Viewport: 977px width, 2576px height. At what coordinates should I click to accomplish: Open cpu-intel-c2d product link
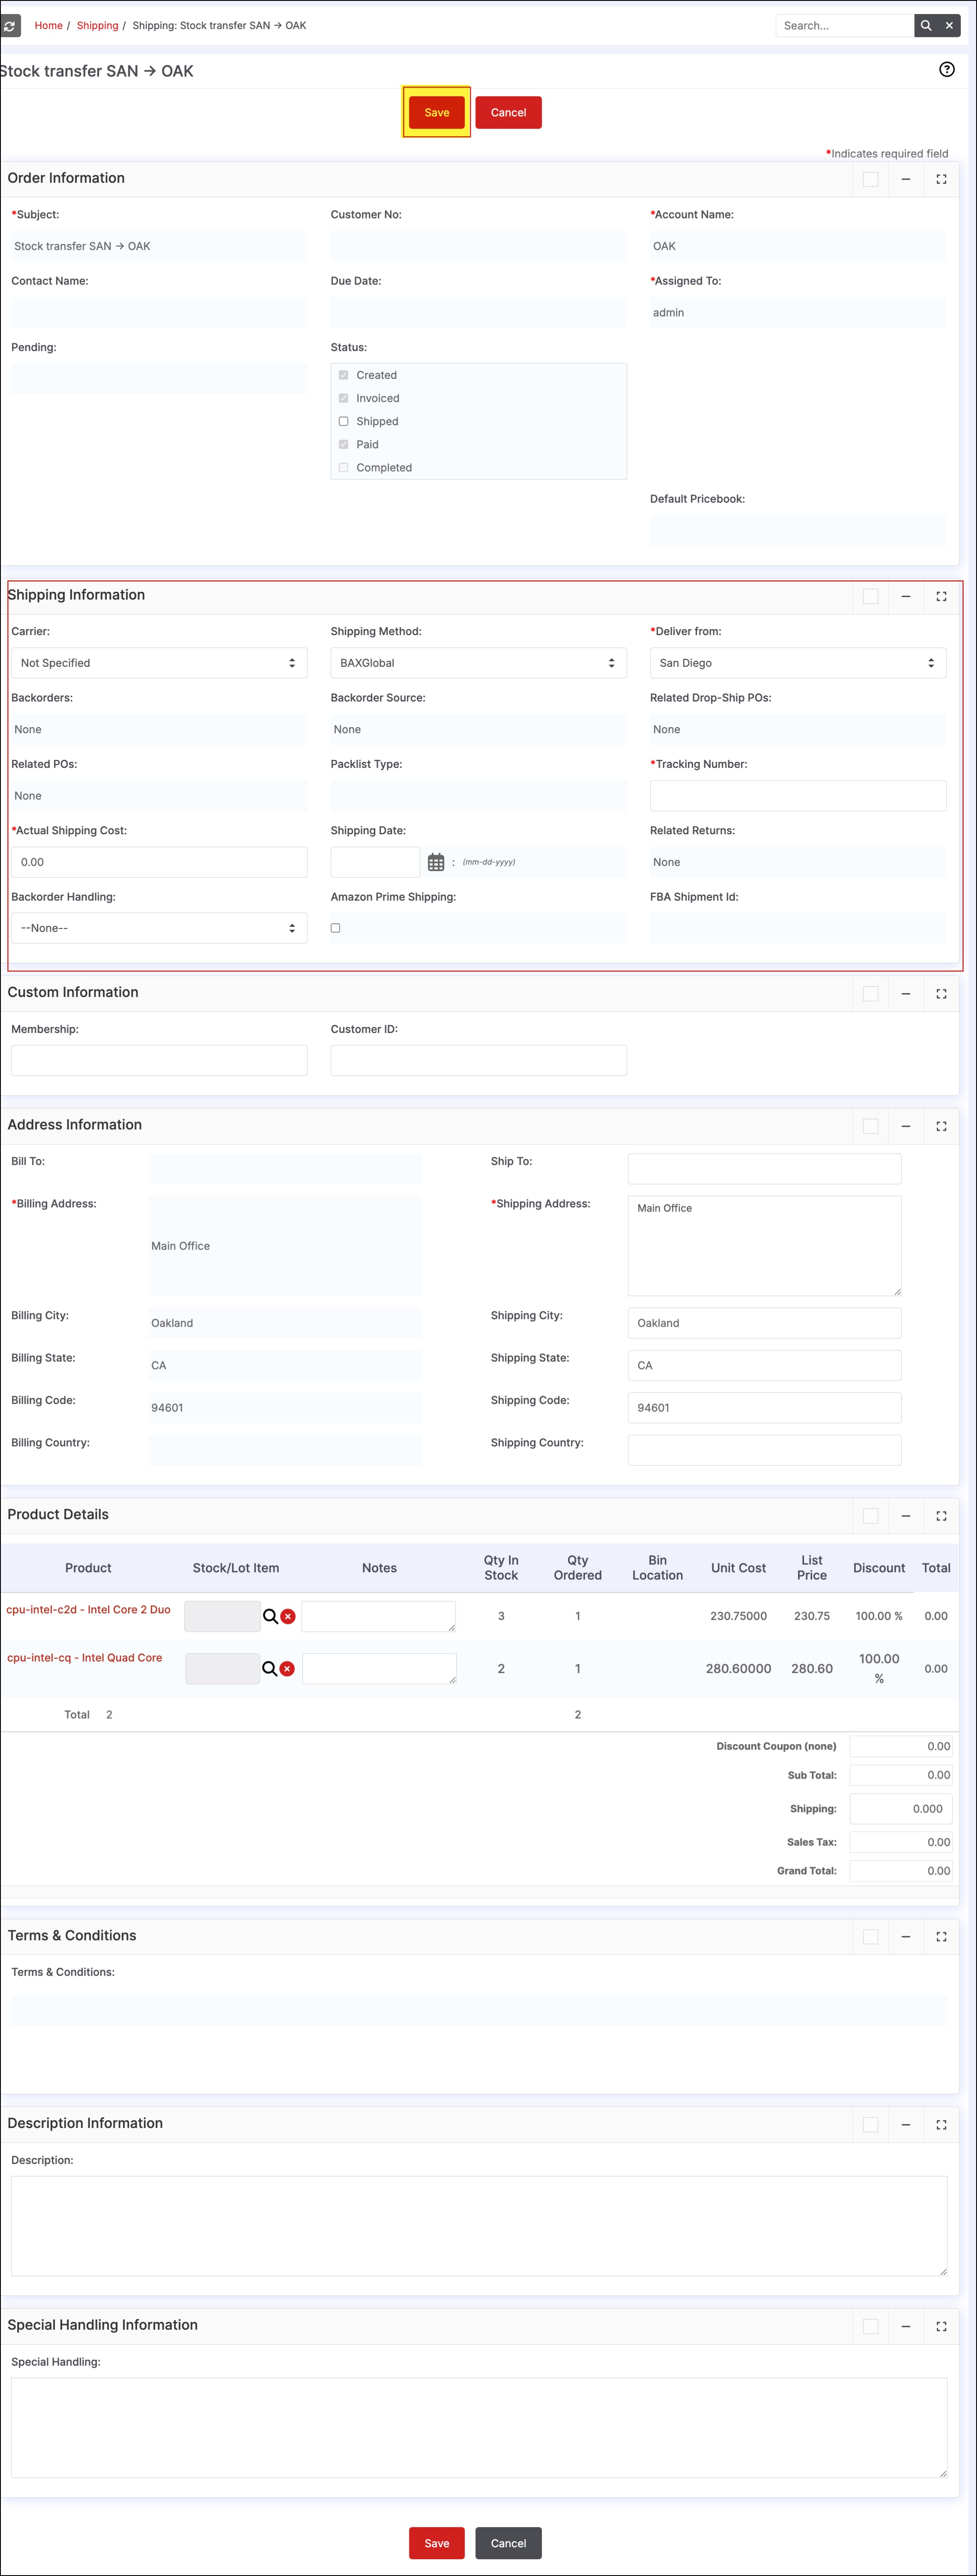tap(88, 1609)
